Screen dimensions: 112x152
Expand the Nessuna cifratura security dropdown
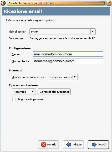click(x=63, y=77)
